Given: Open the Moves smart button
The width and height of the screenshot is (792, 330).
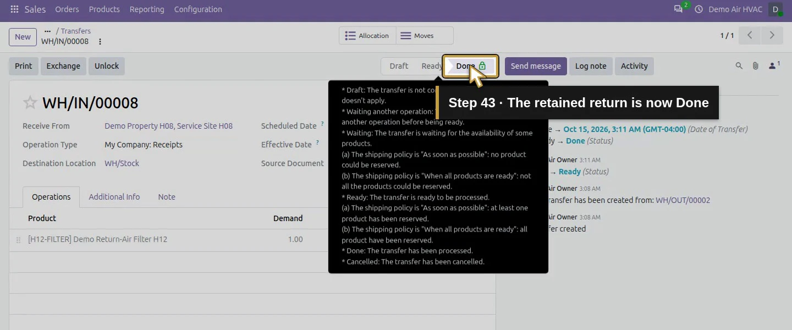Looking at the screenshot, I should point(424,36).
